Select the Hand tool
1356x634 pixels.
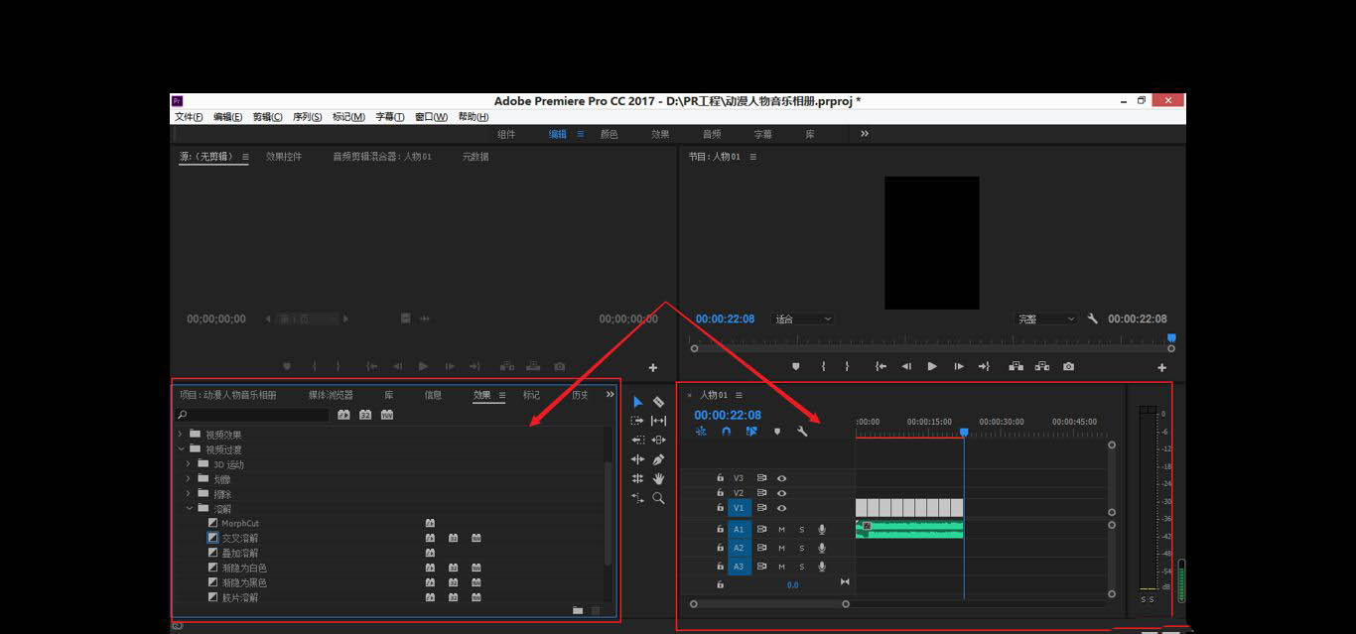click(x=658, y=478)
